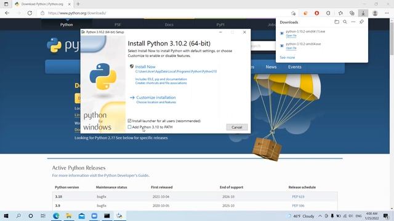Close the Python 3.10.2 Setup dialog
Viewport: 394px width, 221px height.
coord(244,32)
